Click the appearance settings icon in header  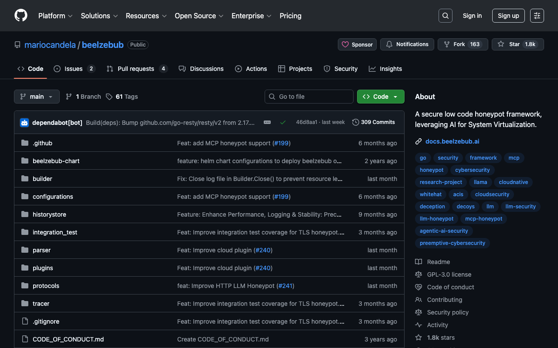537,16
